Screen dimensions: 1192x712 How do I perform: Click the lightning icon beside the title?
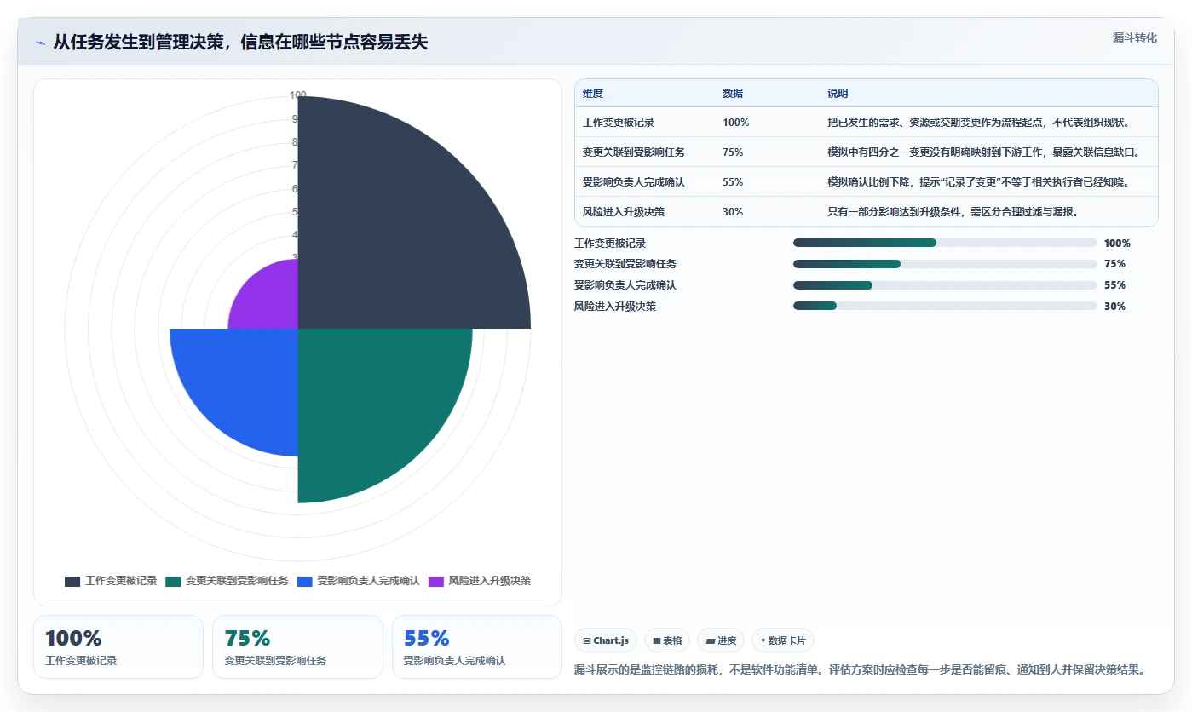point(40,43)
